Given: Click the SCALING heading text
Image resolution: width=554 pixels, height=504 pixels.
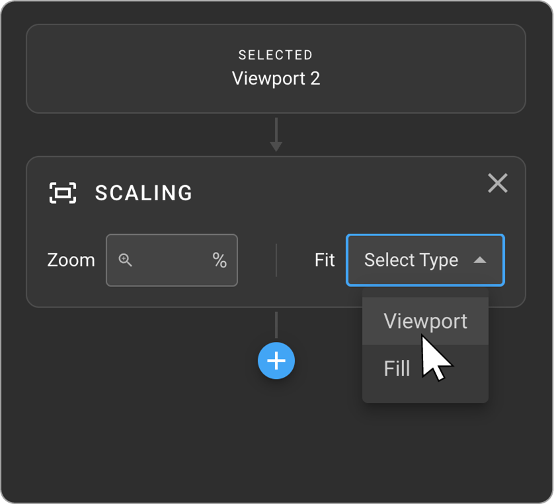Looking at the screenshot, I should (144, 193).
